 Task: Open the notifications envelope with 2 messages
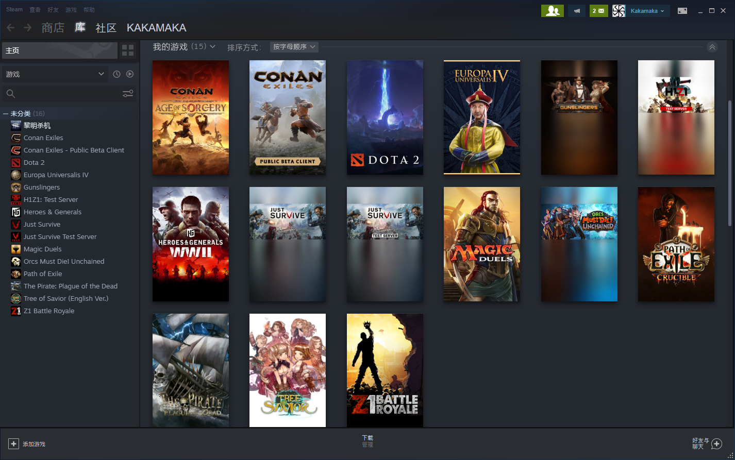599,11
